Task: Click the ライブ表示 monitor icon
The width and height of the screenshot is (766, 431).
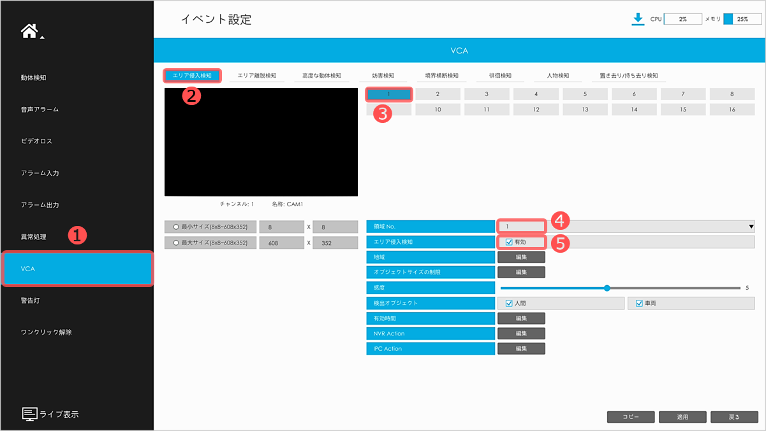Action: coord(30,414)
